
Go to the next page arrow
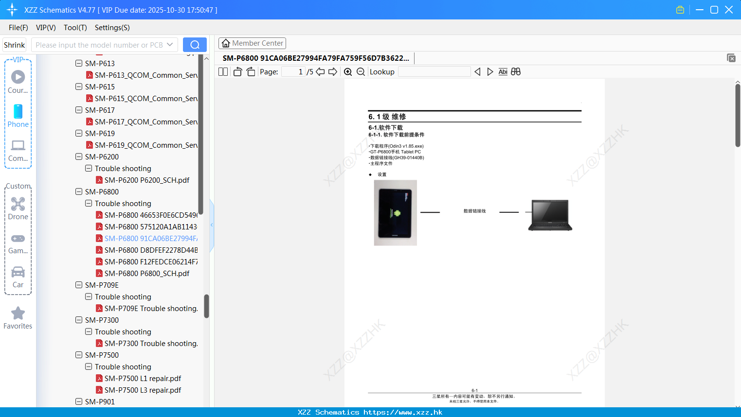coord(333,71)
